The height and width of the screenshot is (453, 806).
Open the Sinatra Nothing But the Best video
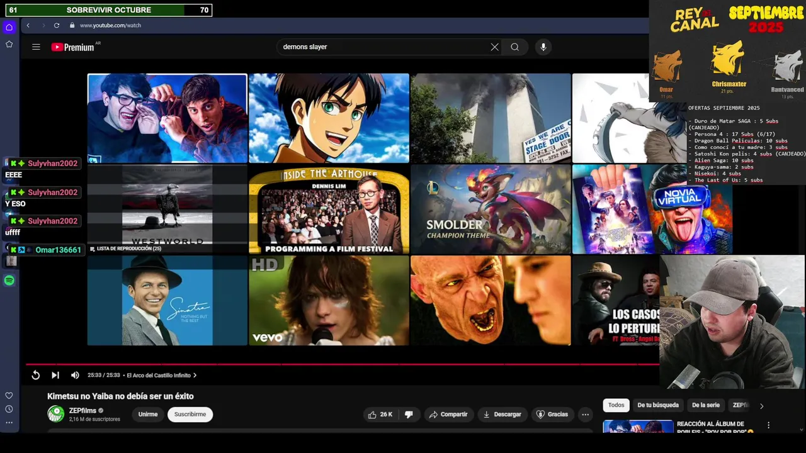[x=167, y=300]
